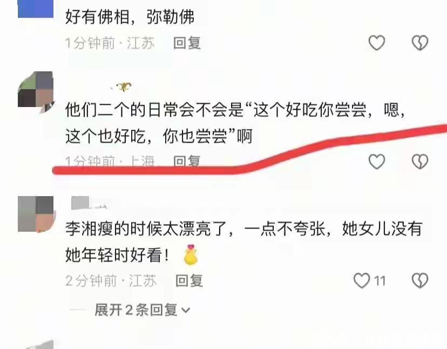This screenshot has height=349, width=447.
Task: Click the chevron next to 展开2条回复
Action: tap(186, 310)
